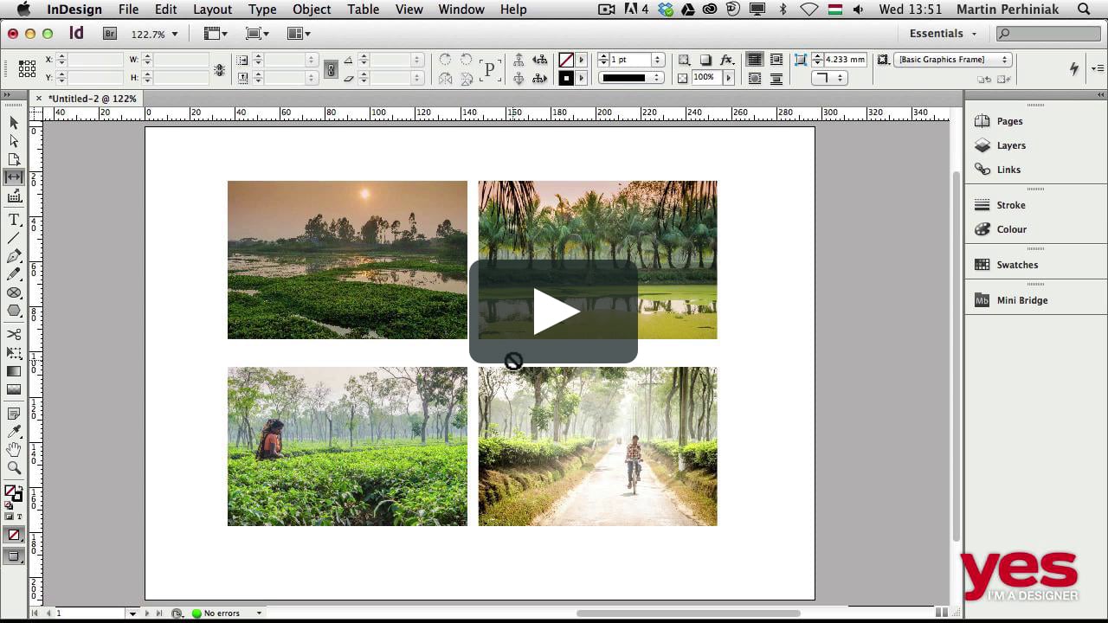1108x623 pixels.
Task: Open Adobe Bridge with Br icon
Action: (110, 34)
